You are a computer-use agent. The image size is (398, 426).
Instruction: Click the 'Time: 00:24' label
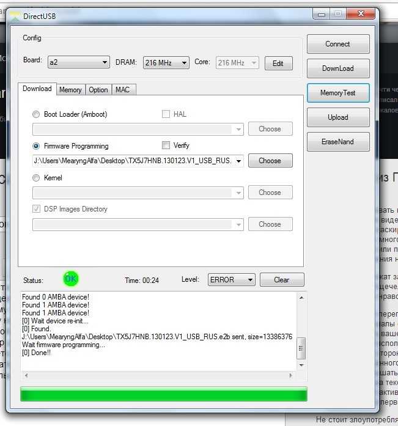point(142,281)
